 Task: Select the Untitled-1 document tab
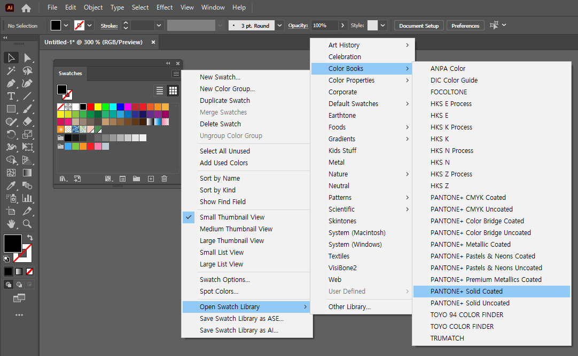point(93,42)
